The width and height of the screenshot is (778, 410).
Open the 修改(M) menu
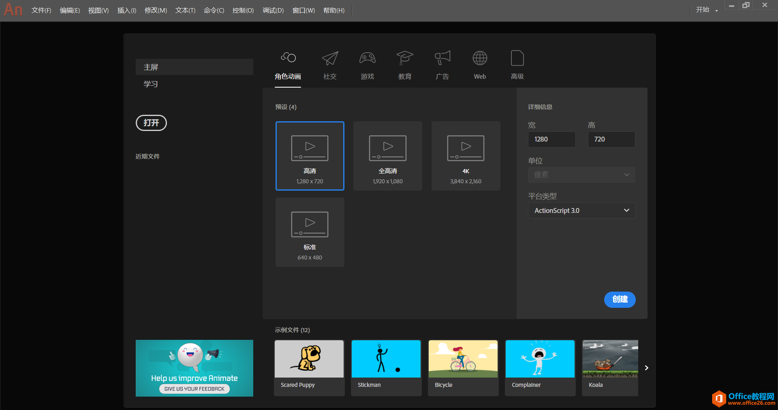tap(156, 10)
